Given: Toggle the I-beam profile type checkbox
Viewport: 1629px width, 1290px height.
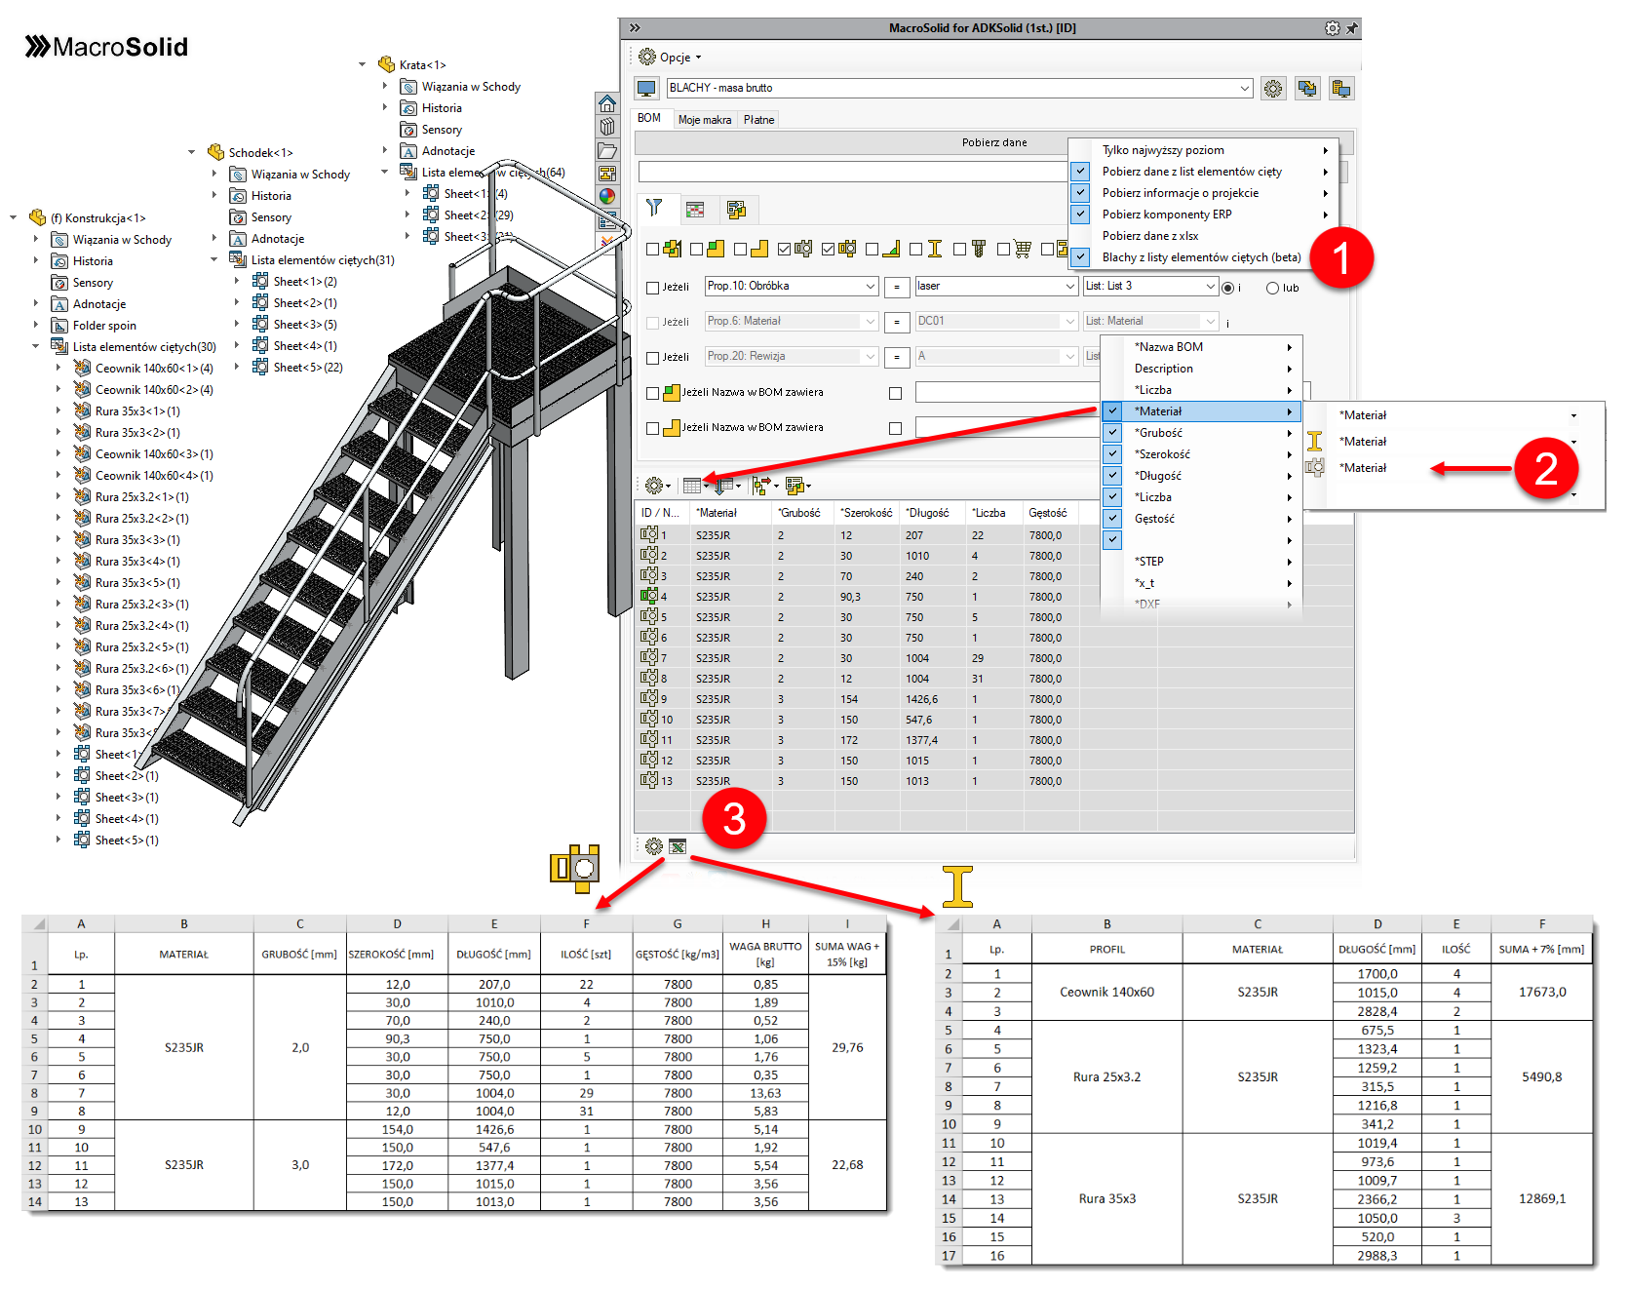Looking at the screenshot, I should [915, 250].
